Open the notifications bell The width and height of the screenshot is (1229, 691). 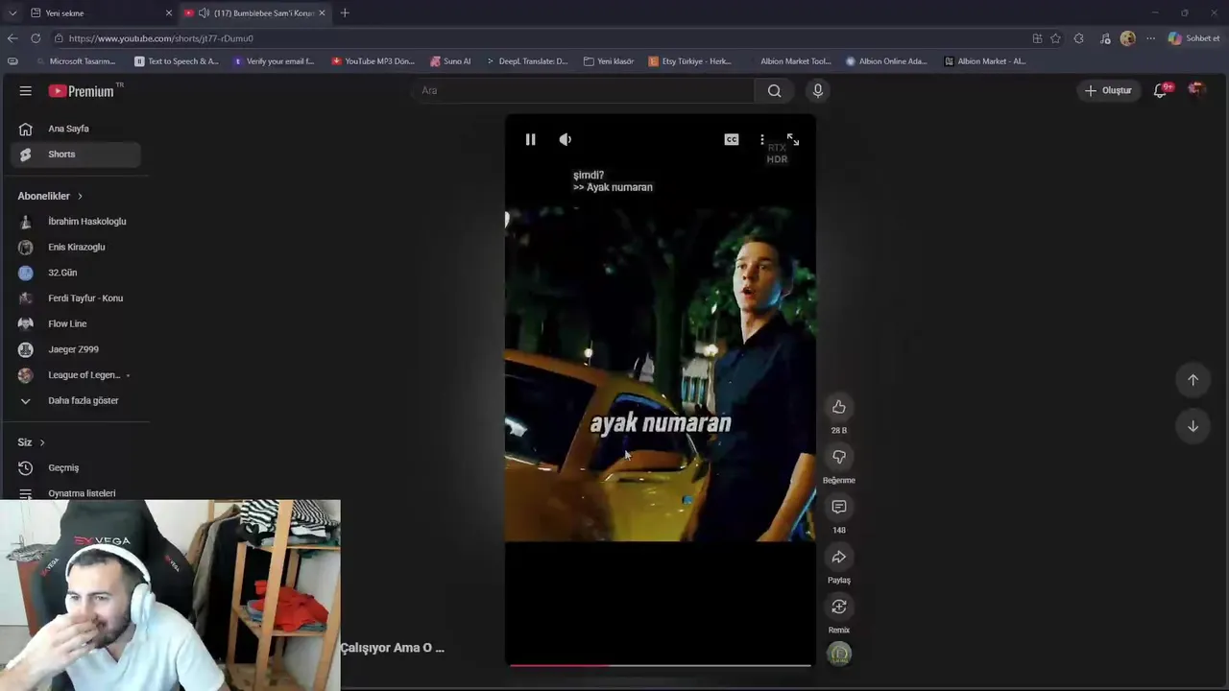[1161, 90]
